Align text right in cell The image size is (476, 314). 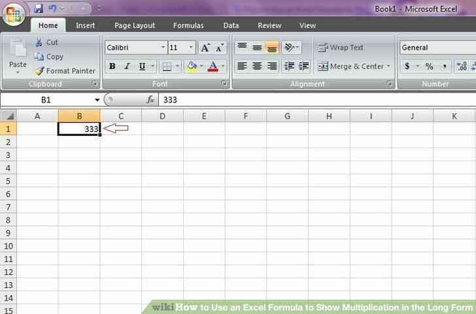tap(272, 66)
